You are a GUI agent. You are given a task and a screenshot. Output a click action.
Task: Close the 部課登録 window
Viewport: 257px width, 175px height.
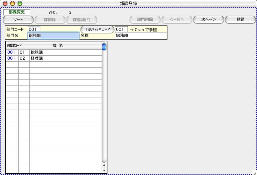pos(5,3)
